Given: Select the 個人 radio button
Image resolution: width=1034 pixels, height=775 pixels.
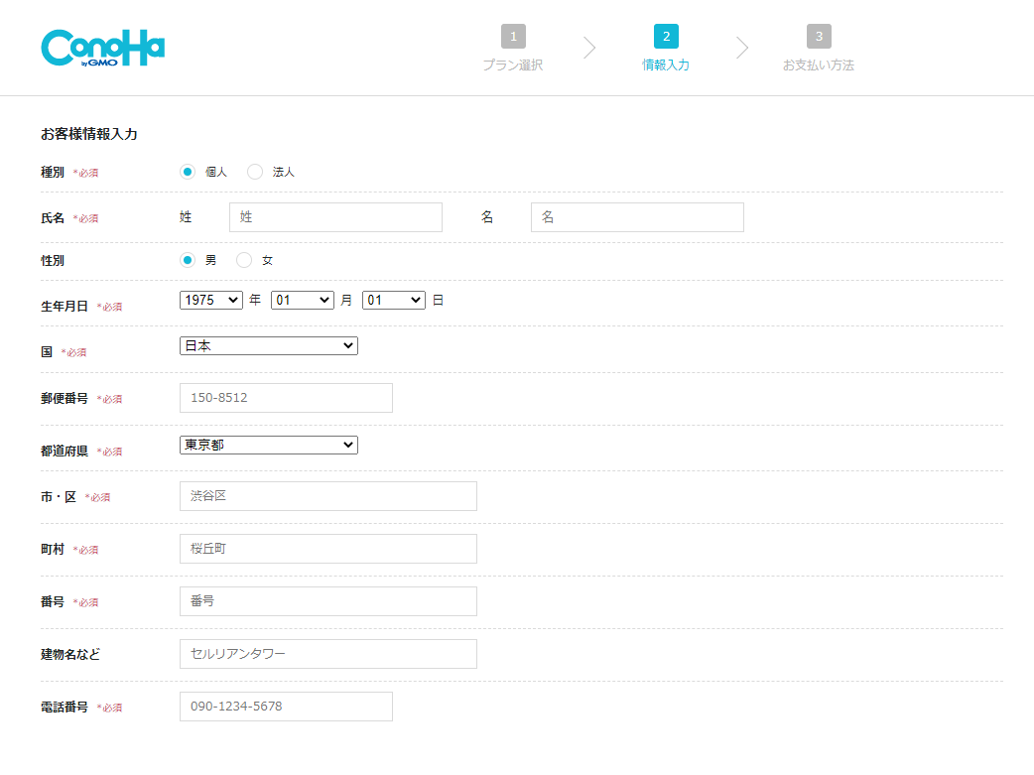Looking at the screenshot, I should [188, 172].
